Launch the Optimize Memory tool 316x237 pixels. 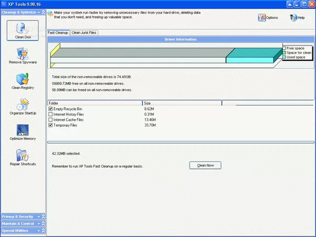(x=23, y=132)
